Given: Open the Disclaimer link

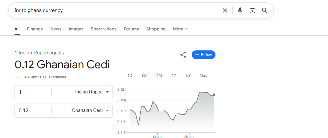Looking at the screenshot, I should point(58,77).
